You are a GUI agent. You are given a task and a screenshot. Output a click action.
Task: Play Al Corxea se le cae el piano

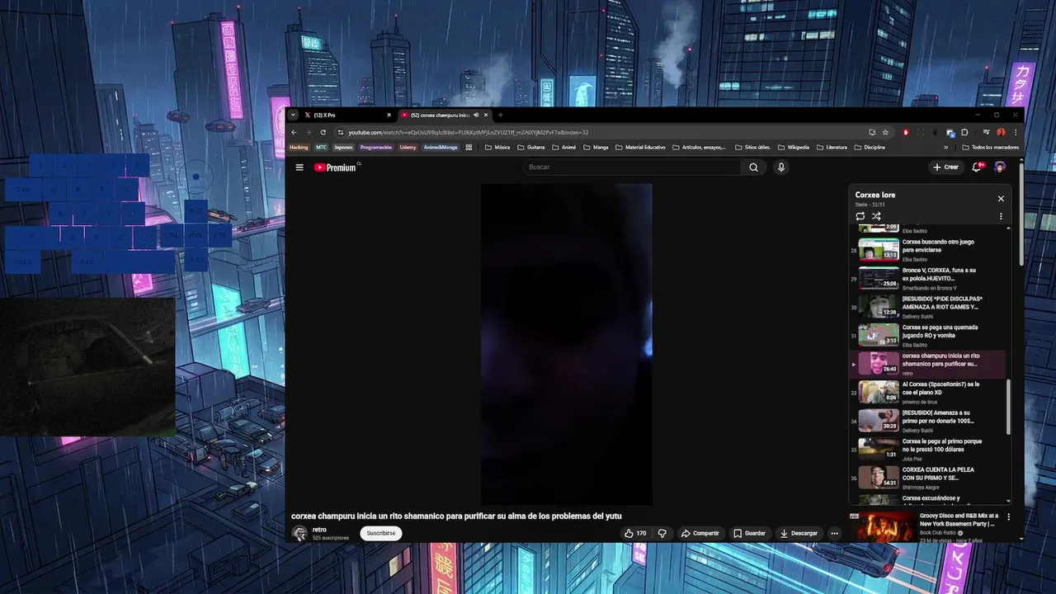click(x=927, y=392)
